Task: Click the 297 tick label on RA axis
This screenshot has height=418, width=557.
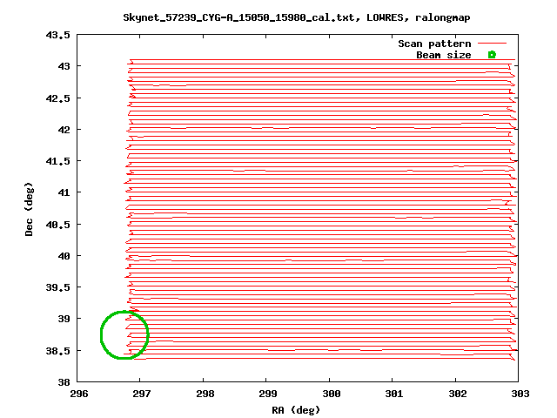Action: point(142,394)
